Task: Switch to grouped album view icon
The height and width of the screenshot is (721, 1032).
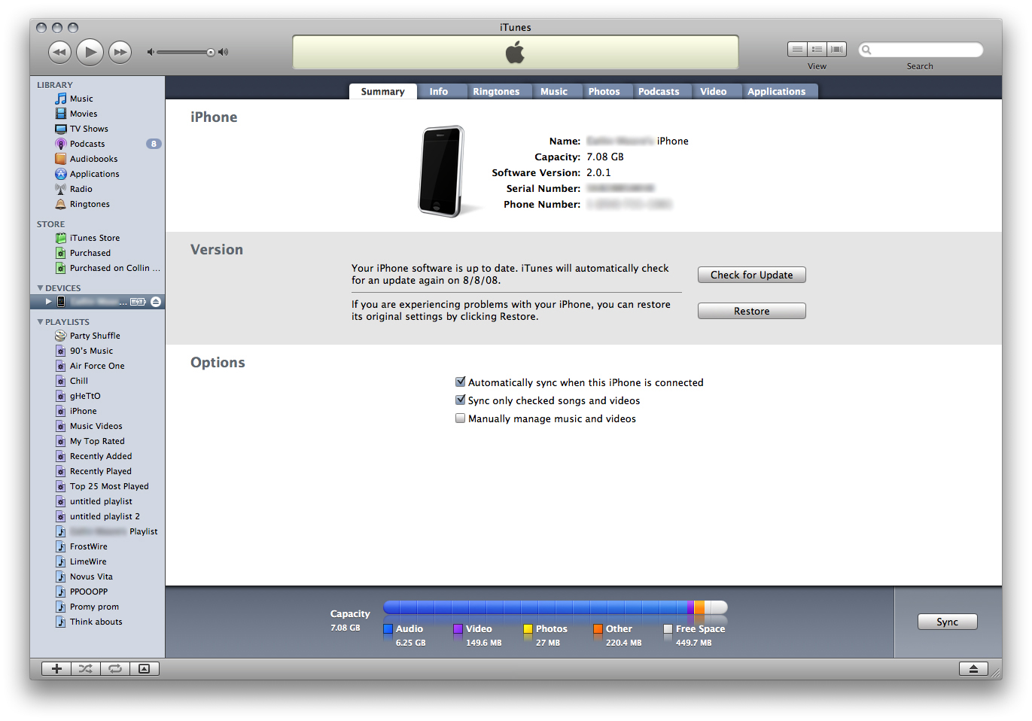Action: click(817, 50)
